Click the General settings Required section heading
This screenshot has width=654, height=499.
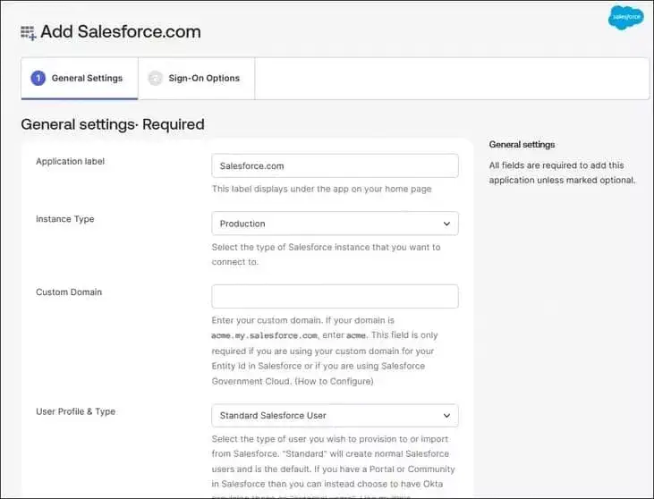click(113, 124)
